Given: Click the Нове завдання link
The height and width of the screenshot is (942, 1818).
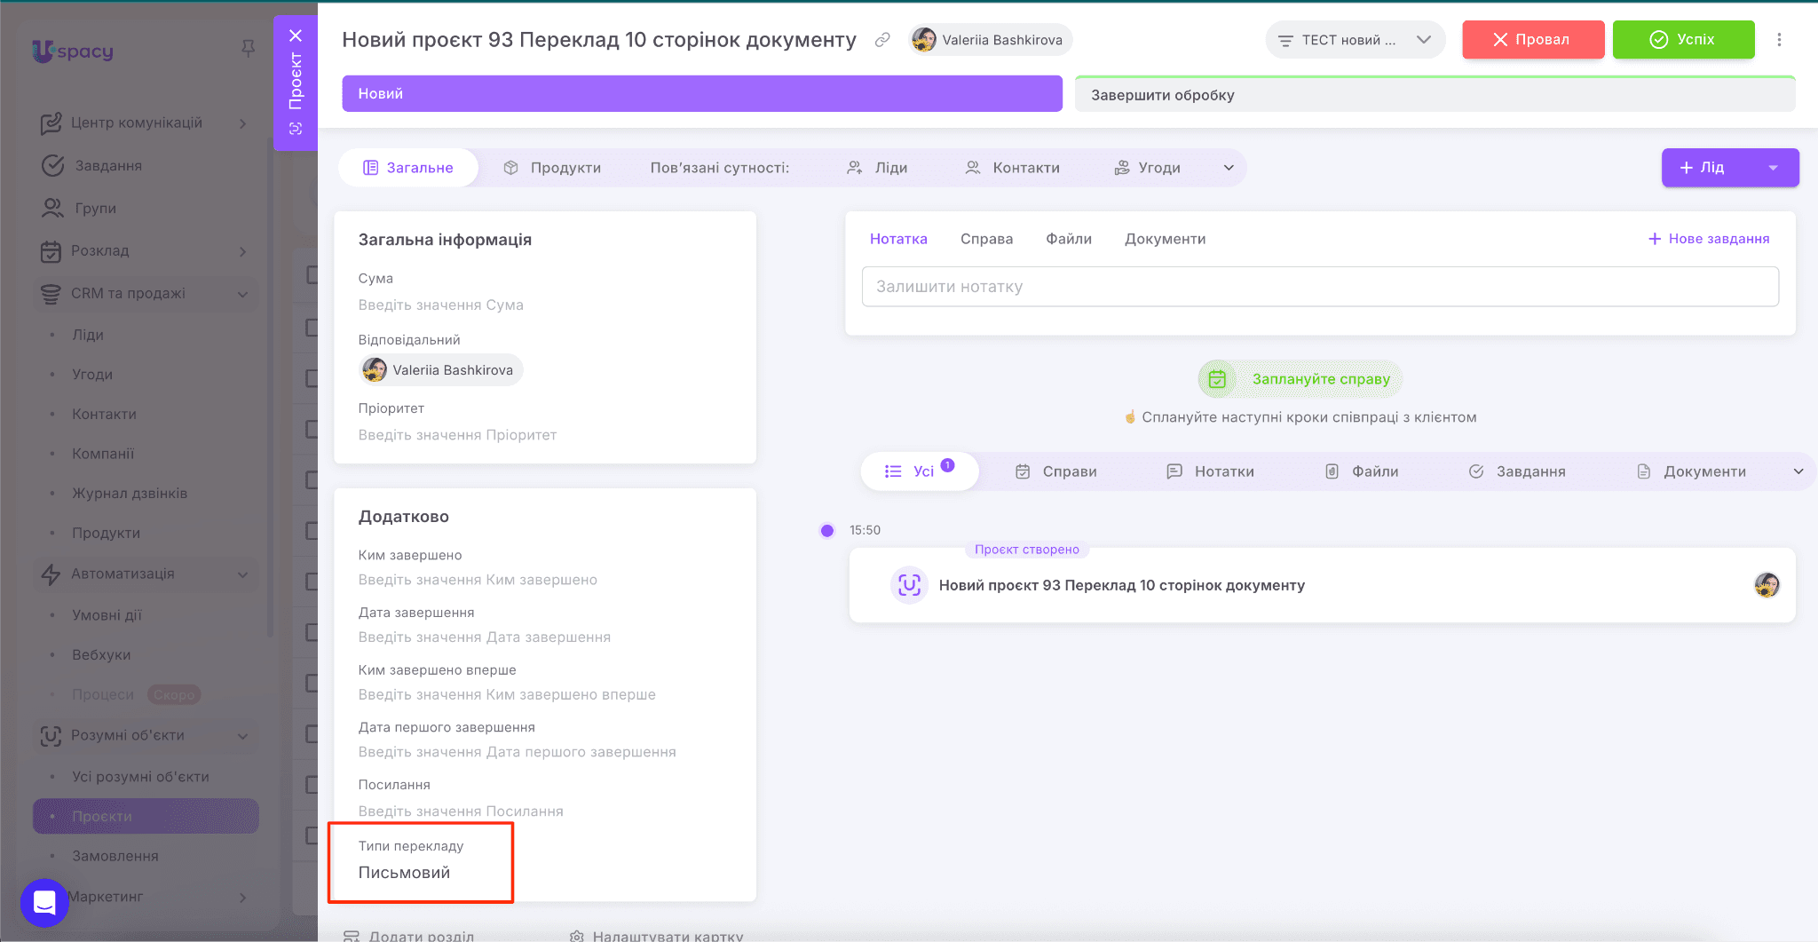Looking at the screenshot, I should point(1709,239).
